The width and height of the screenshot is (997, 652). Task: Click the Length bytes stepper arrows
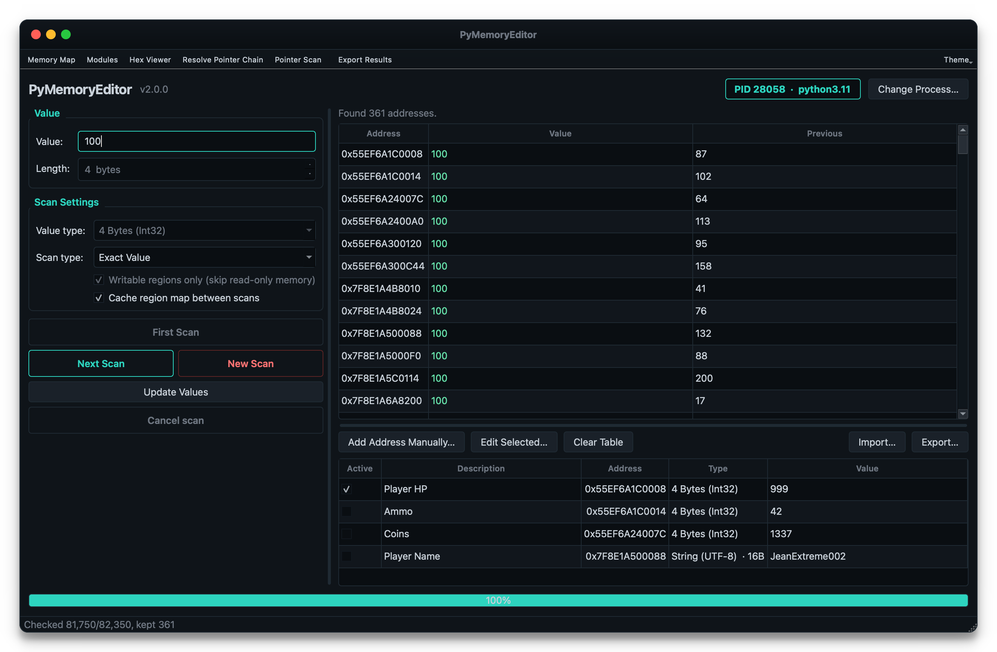(x=310, y=169)
